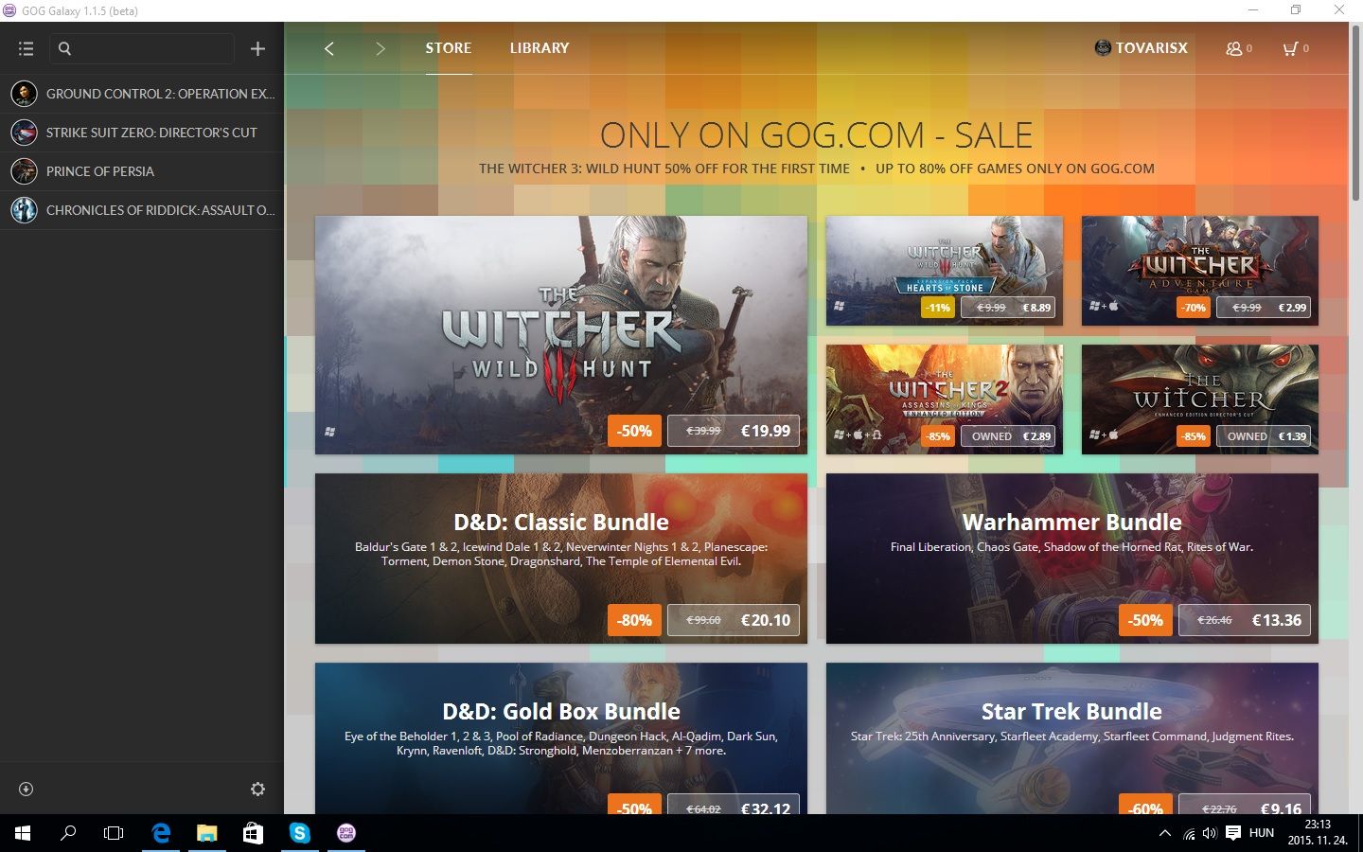Screen dimensions: 1363x852
Task: Select Strike Suit Zero: Director's Cut
Action: point(151,133)
